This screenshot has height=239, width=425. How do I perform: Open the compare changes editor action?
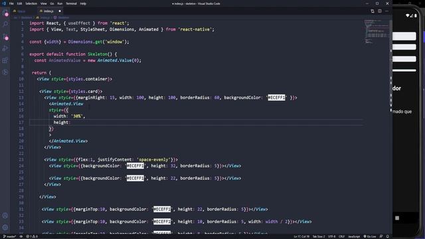[373, 11]
